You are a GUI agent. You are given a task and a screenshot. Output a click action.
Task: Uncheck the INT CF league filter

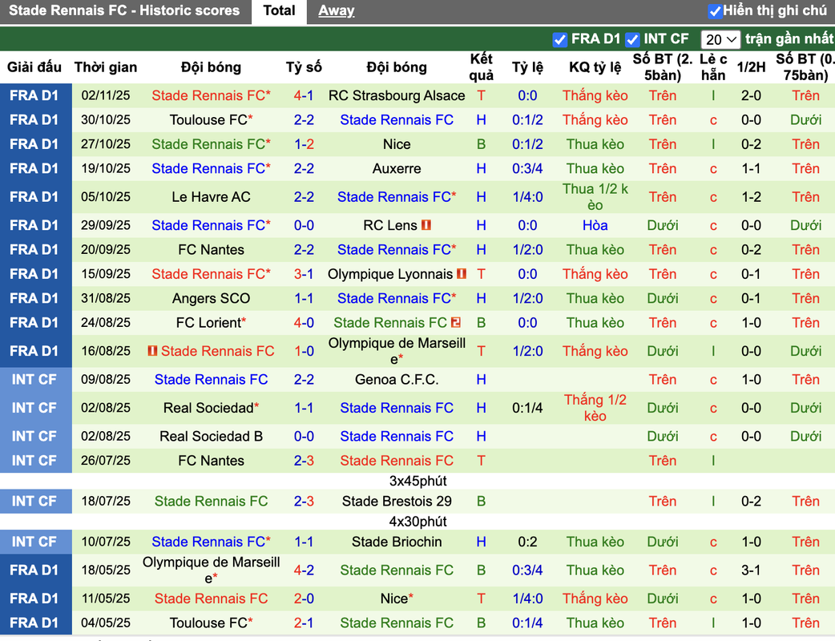click(632, 39)
